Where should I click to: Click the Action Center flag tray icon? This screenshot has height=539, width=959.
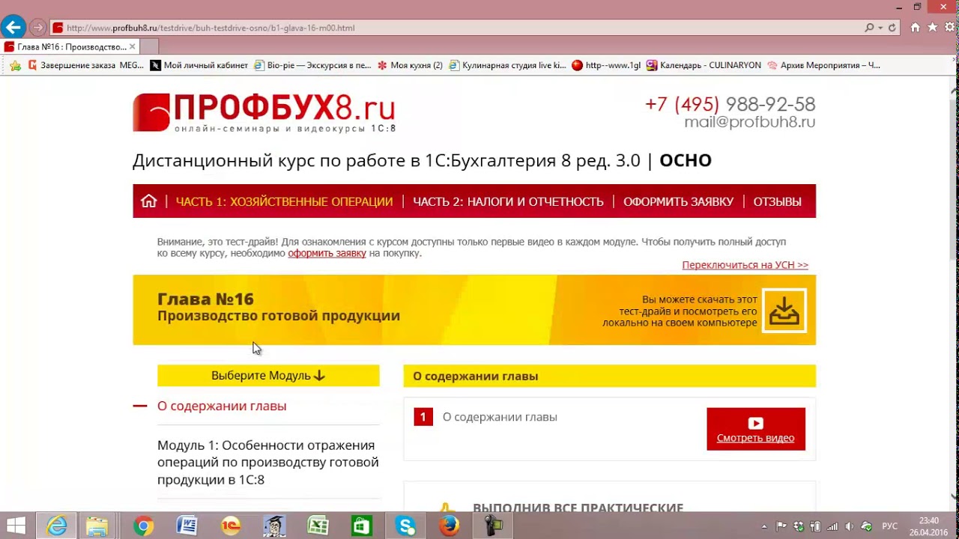pyautogui.click(x=781, y=526)
